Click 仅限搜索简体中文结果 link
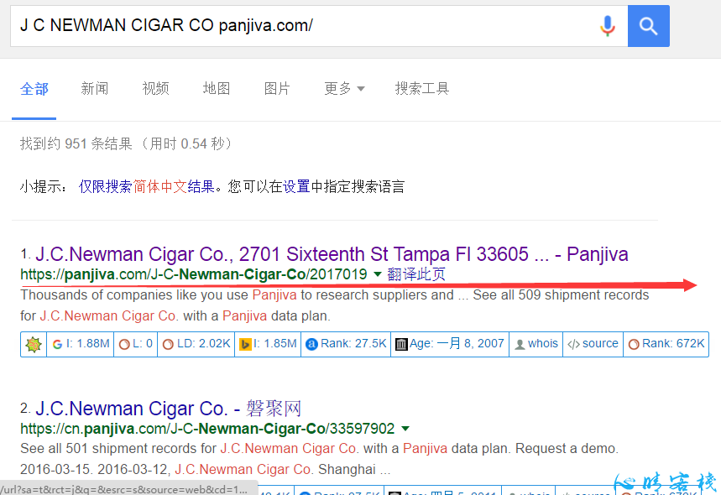The width and height of the screenshot is (721, 495). pos(147,186)
